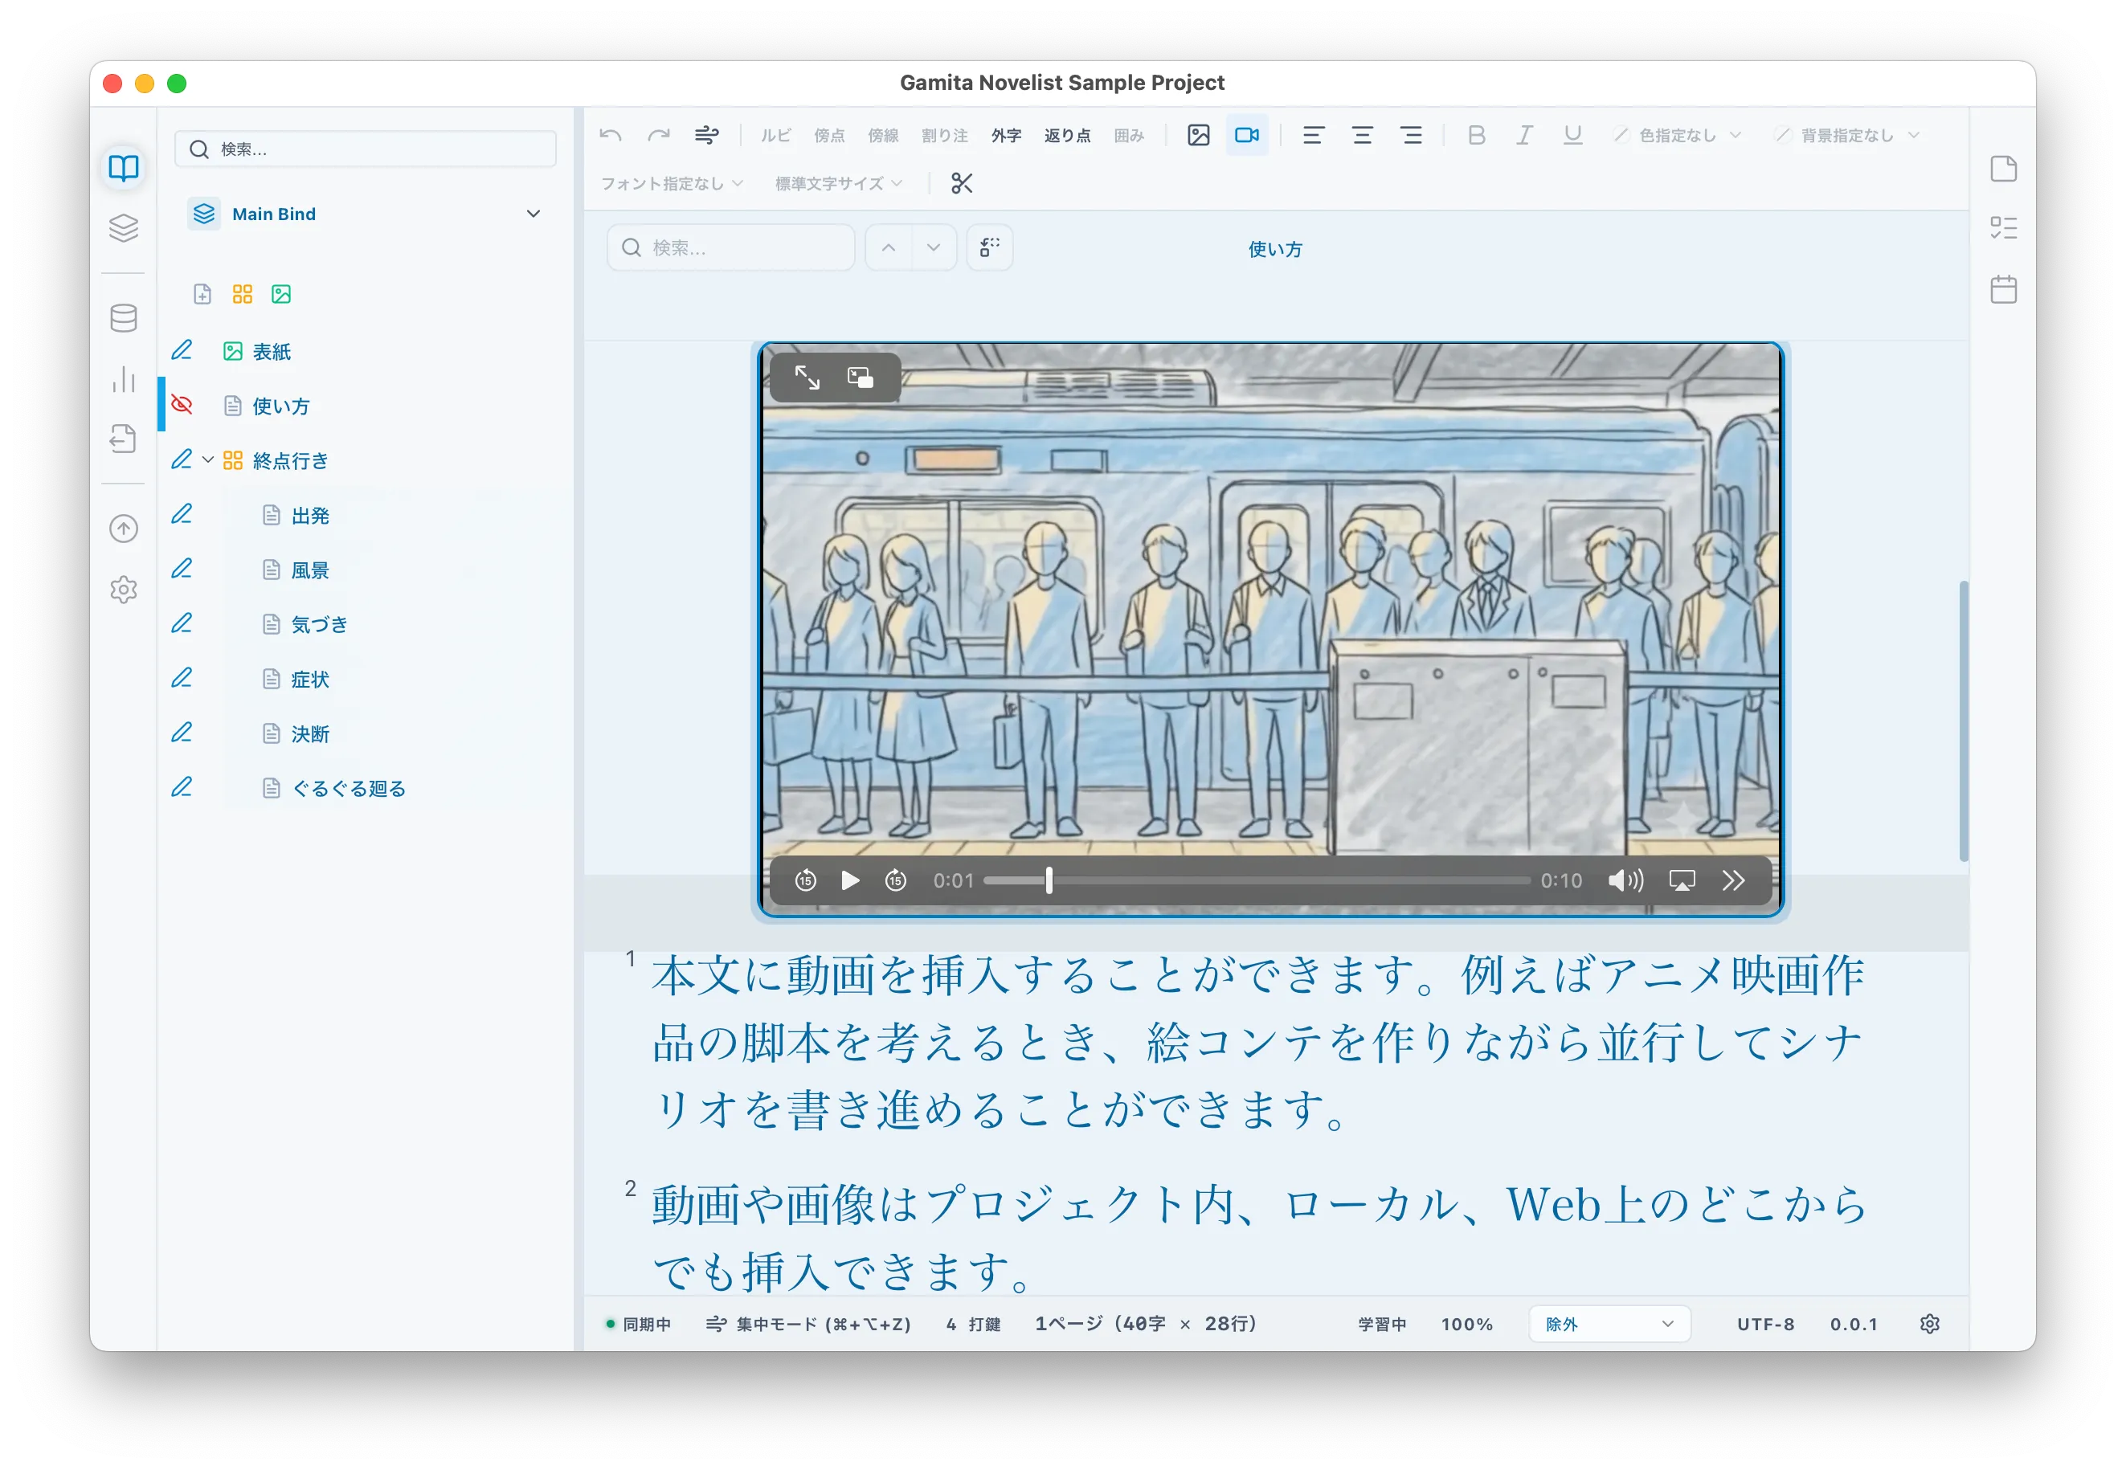
Task: Align text center
Action: (1361, 136)
